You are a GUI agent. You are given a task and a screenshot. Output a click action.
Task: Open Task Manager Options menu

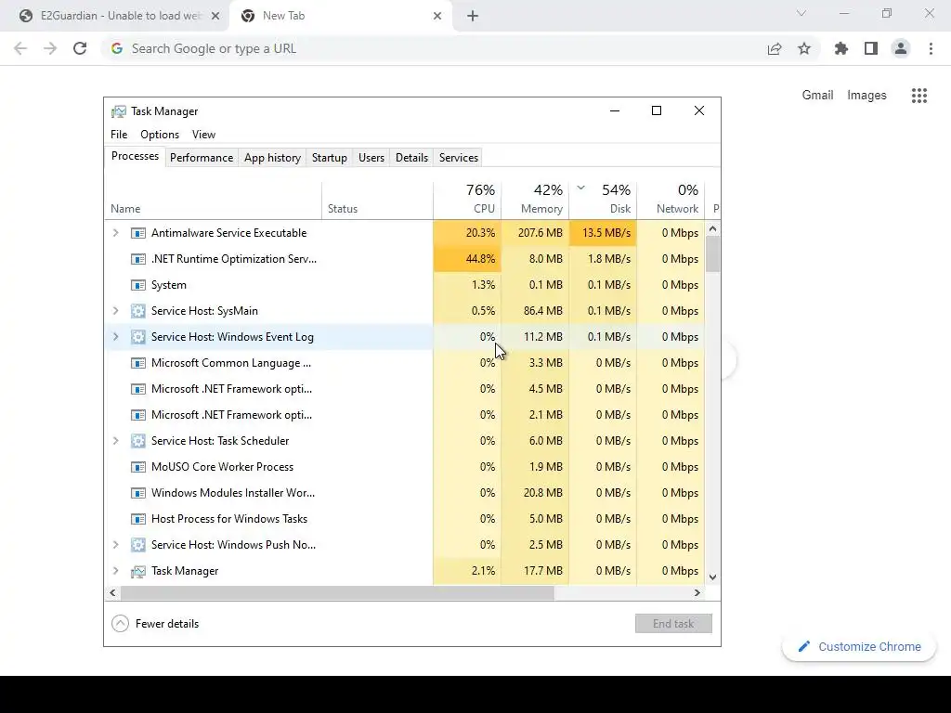[160, 135]
